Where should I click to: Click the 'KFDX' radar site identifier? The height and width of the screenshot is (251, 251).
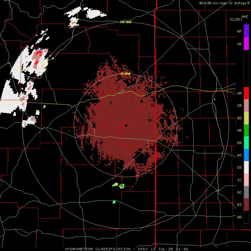pyautogui.click(x=143, y=249)
